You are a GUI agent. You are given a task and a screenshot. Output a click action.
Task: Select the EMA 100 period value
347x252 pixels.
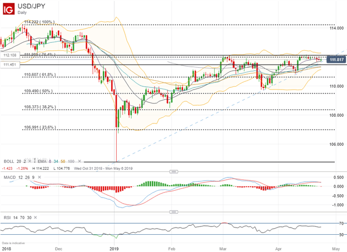click(x=71, y=161)
